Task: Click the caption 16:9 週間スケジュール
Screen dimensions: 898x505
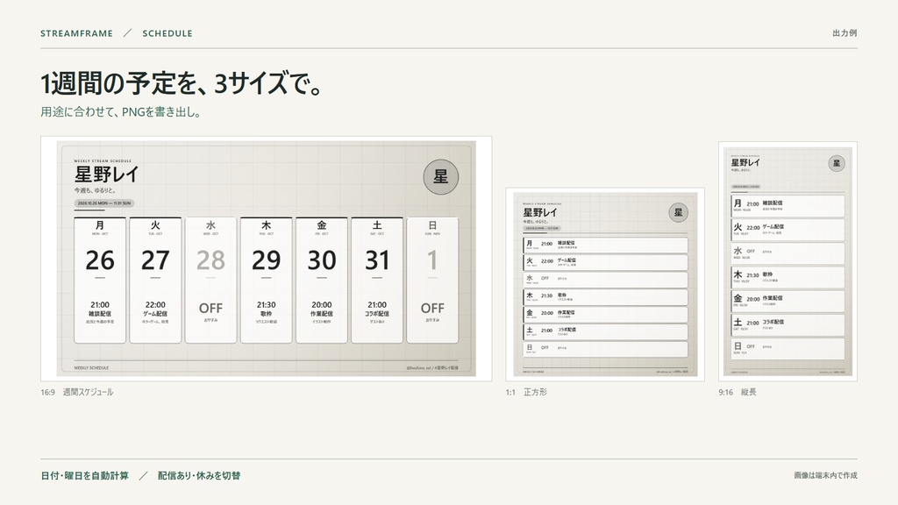Action: pos(77,392)
